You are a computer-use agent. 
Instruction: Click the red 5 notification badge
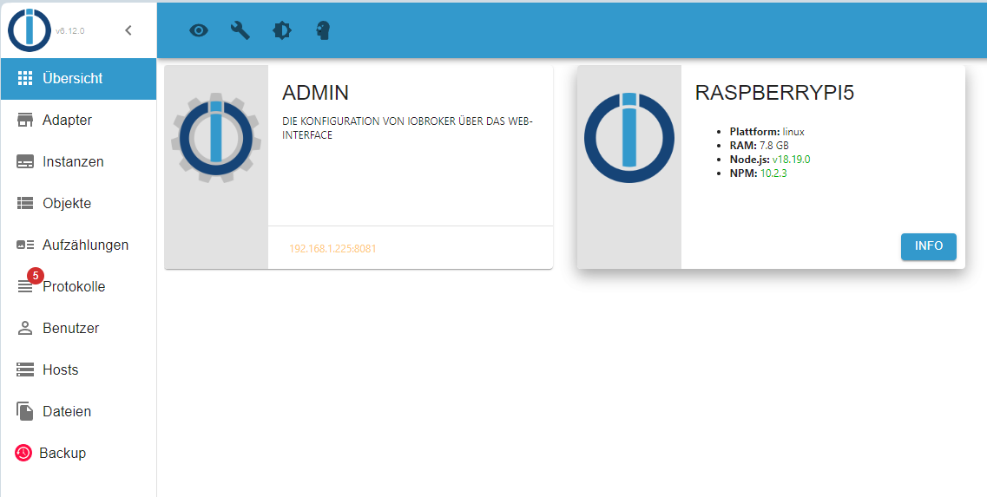click(x=36, y=276)
